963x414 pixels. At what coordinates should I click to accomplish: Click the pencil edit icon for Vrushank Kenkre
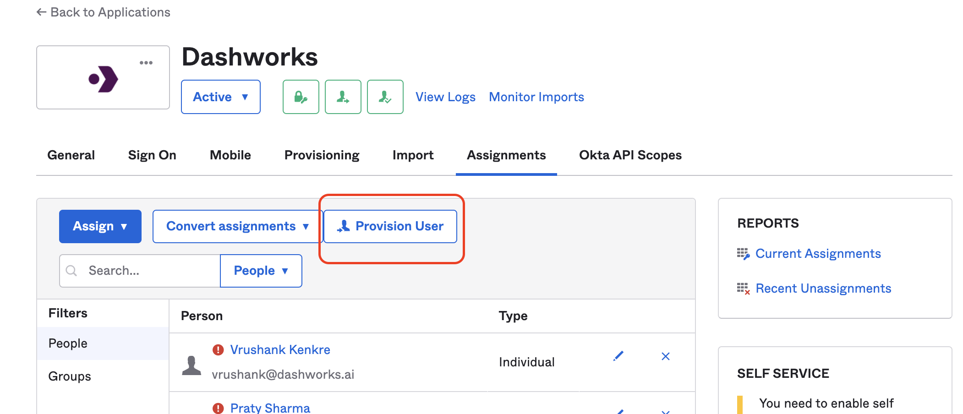[x=618, y=356]
